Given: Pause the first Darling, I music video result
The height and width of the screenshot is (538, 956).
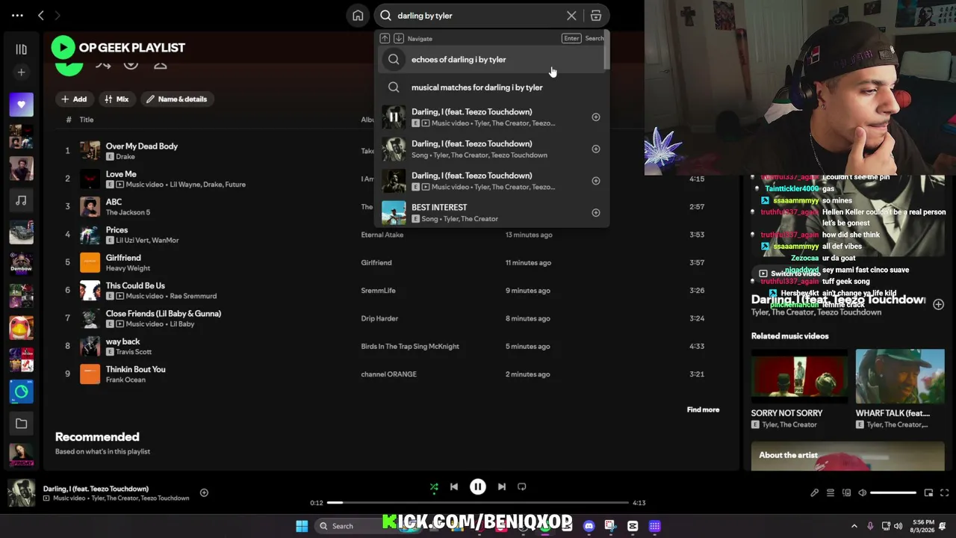Looking at the screenshot, I should click(x=394, y=117).
